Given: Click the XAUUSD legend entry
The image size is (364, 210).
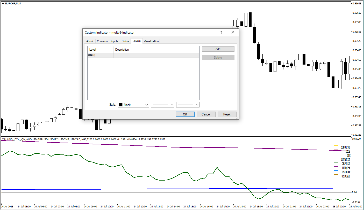Looking at the screenshot, I should (345, 147).
